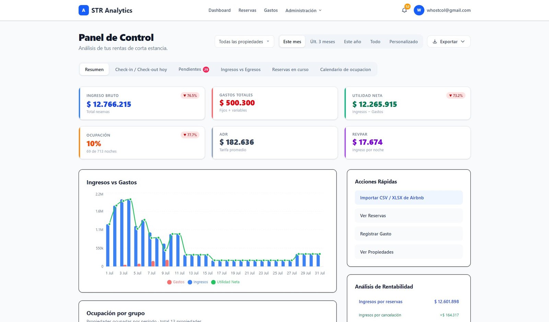Click the Ocupación por grupo heading
The image size is (549, 322).
pyautogui.click(x=116, y=313)
